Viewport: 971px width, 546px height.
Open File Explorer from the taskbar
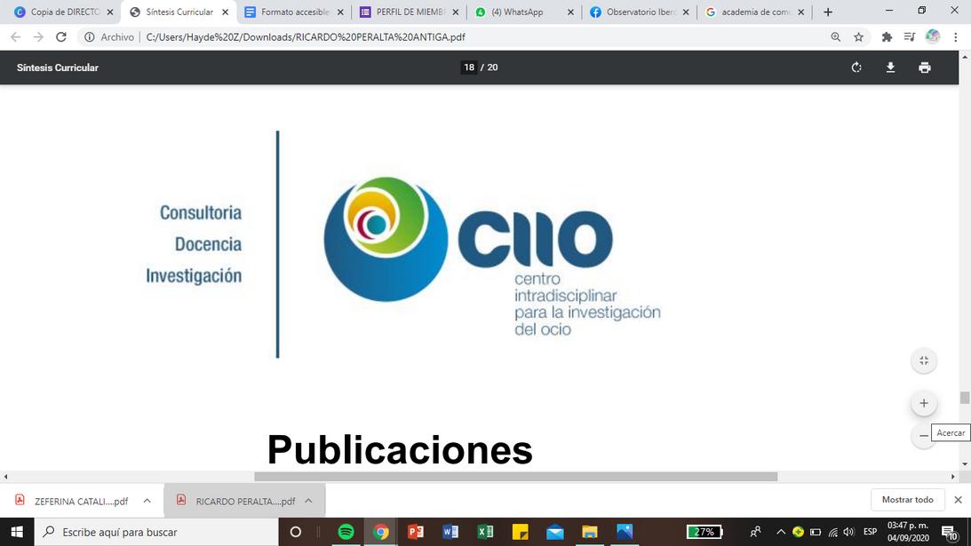tap(590, 532)
